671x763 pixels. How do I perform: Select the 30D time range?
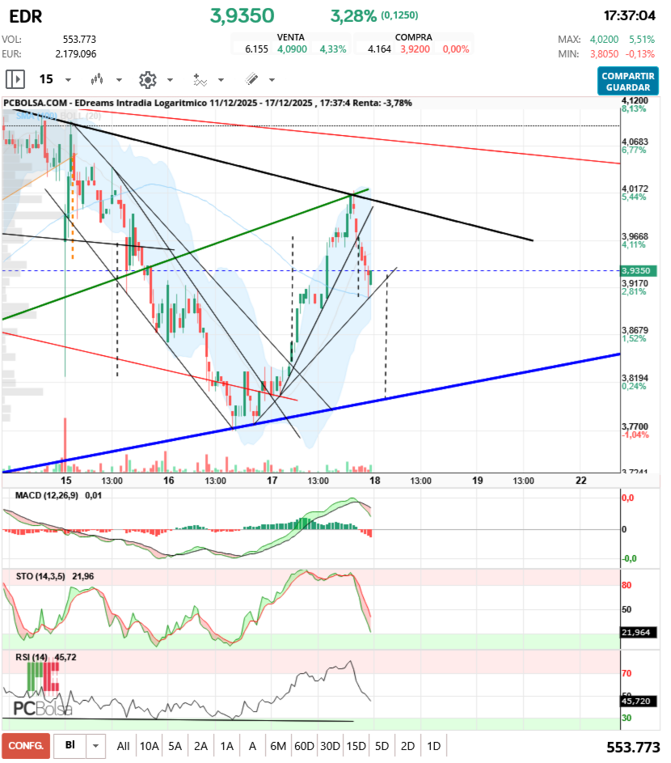click(330, 746)
